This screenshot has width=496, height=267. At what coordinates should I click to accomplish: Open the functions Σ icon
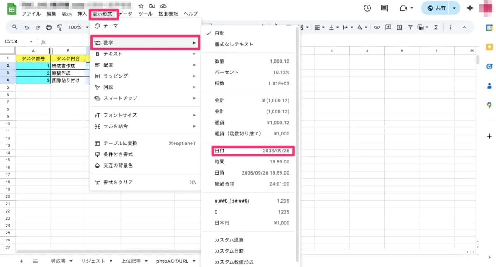436,27
